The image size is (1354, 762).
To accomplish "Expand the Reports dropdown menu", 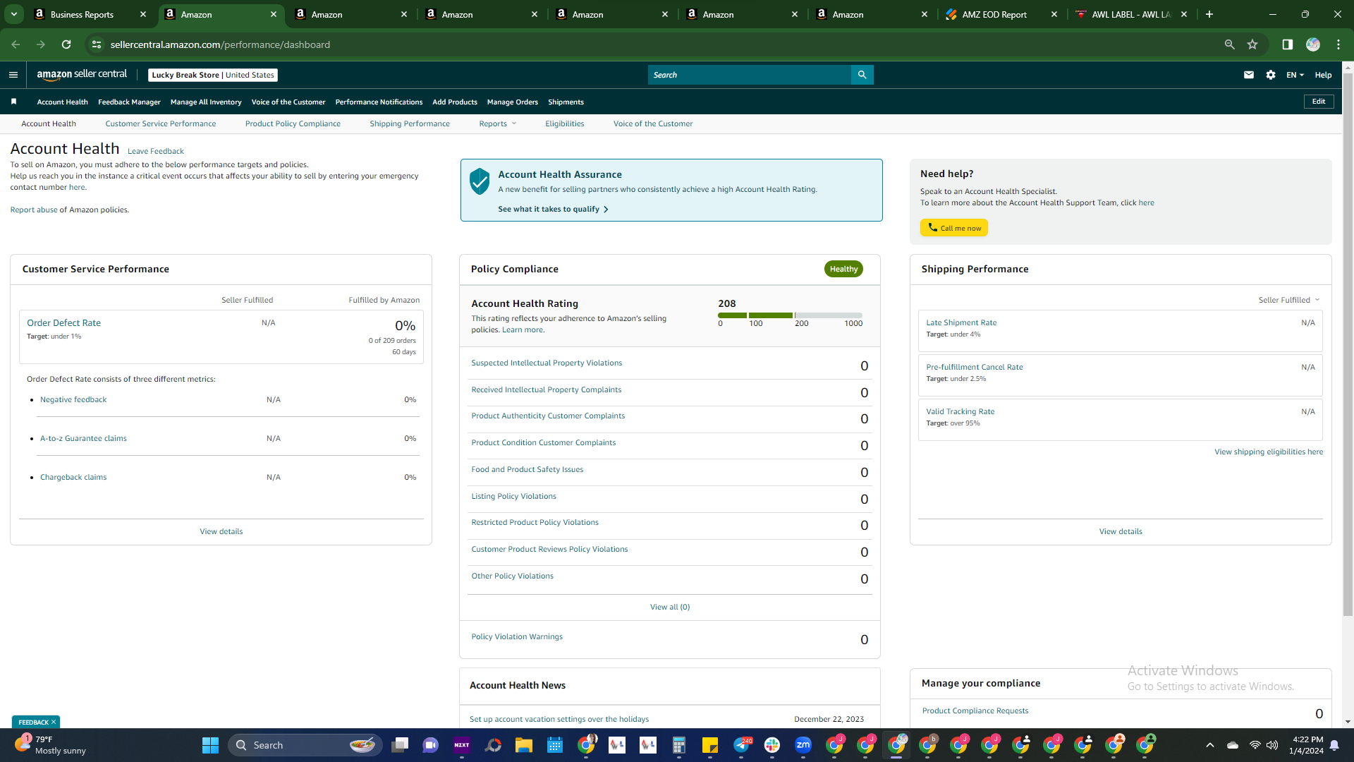I will pos(497,123).
